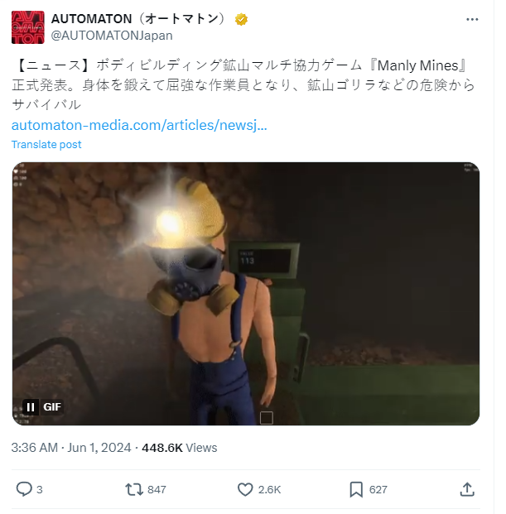Click the repost arrows icon

(134, 489)
